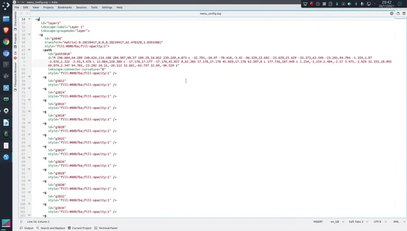Expand hidden system tray icons arrow
Viewport: 407px width, 231px height.
(x=374, y=4)
